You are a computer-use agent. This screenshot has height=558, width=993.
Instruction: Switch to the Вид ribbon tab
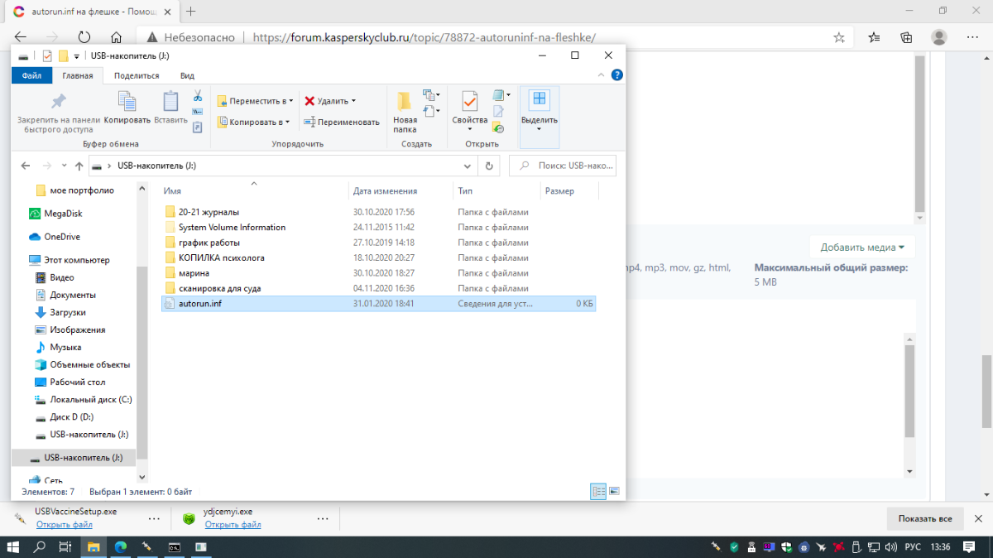187,75
